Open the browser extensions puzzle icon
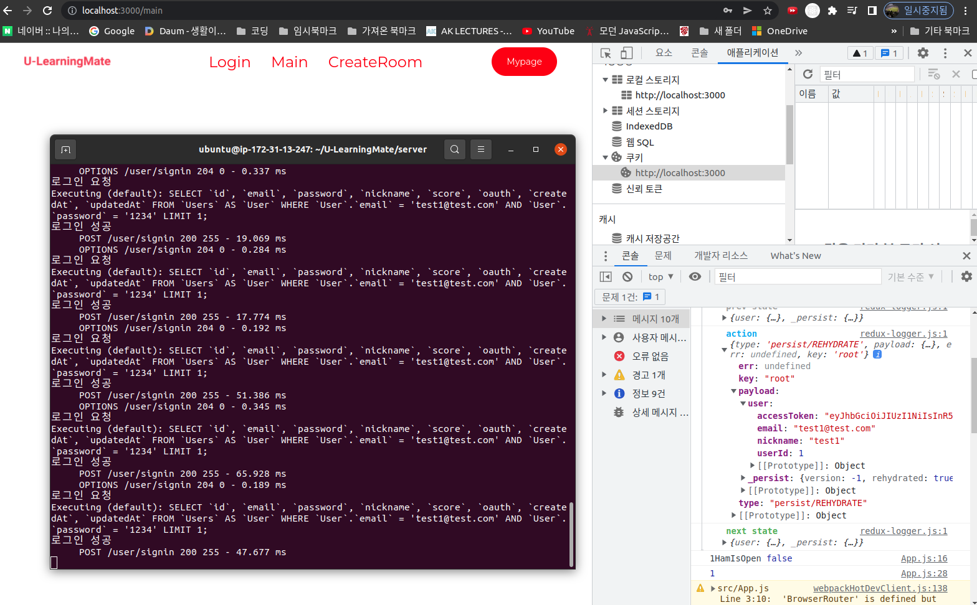This screenshot has width=977, height=605. click(832, 11)
